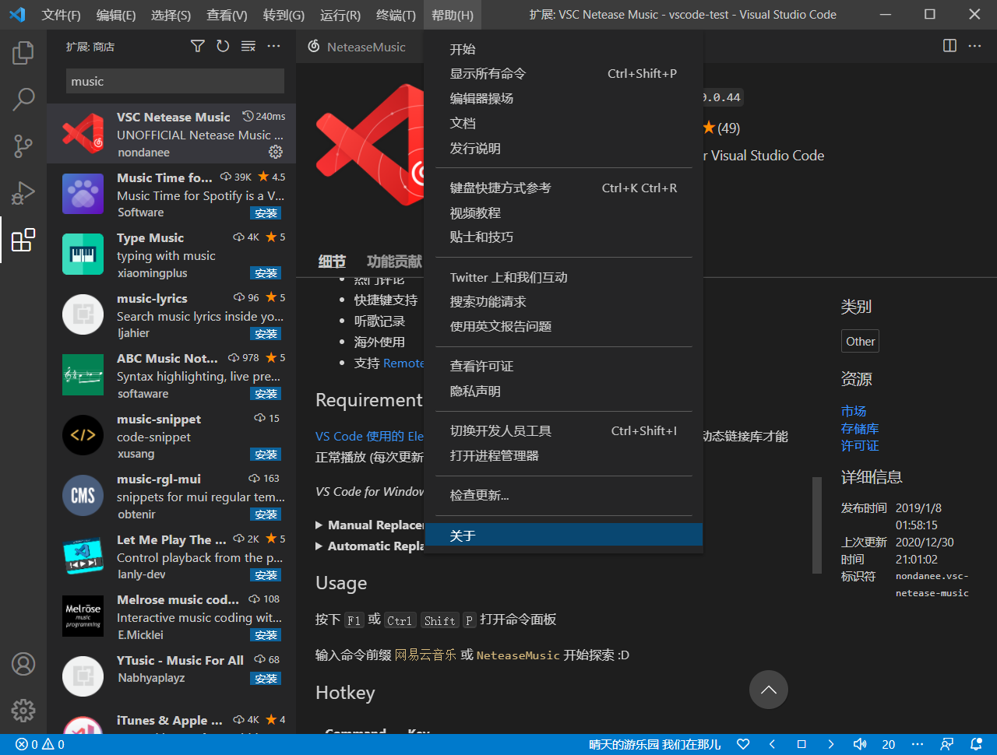997x755 pixels.
Task: Open the 市场 resource link
Action: click(x=854, y=411)
